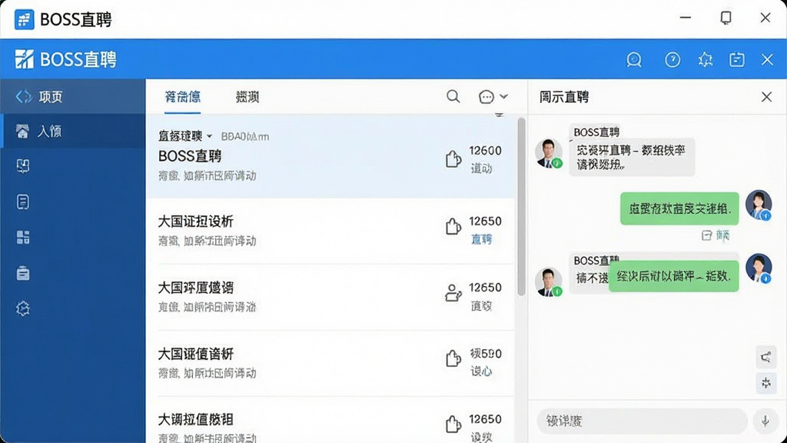
Task: Click the thumbs-up icon in fourth row
Action: [x=453, y=358]
